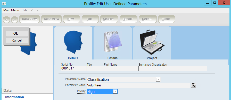231x100 pixels.
Task: Confirm with the Ok button
Action: (17, 34)
